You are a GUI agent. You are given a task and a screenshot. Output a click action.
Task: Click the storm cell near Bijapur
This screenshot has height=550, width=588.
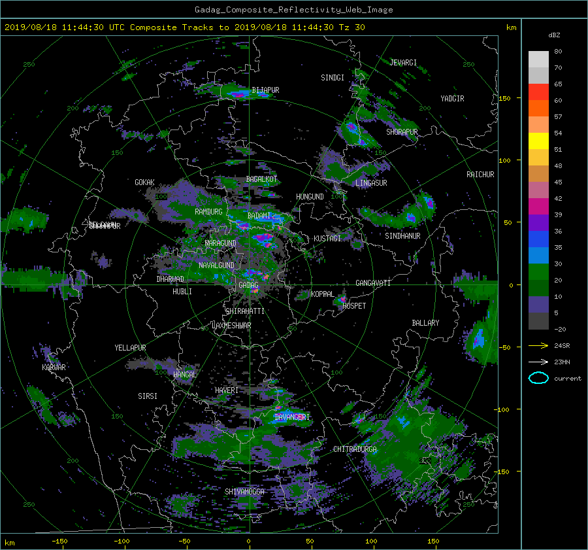tap(238, 93)
